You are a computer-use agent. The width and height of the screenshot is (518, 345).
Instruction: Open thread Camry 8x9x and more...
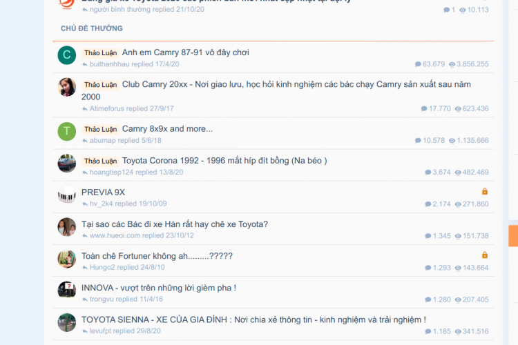point(167,129)
